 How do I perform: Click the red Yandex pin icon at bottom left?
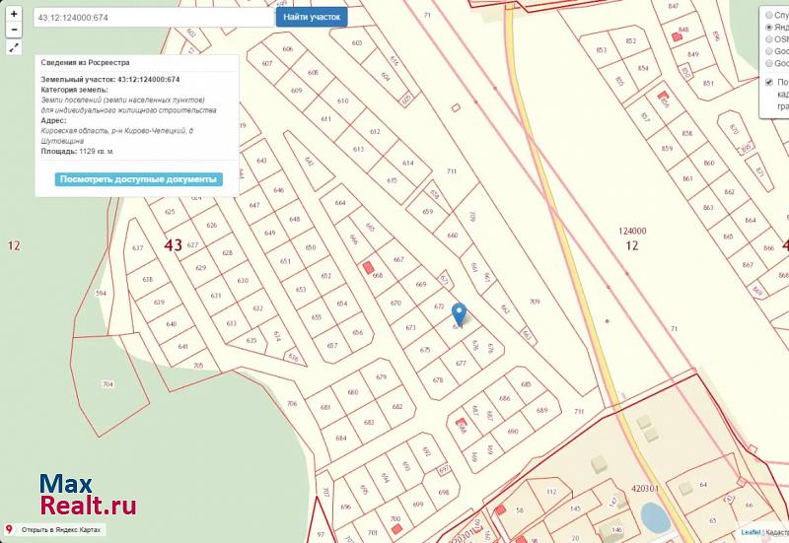pyautogui.click(x=9, y=530)
